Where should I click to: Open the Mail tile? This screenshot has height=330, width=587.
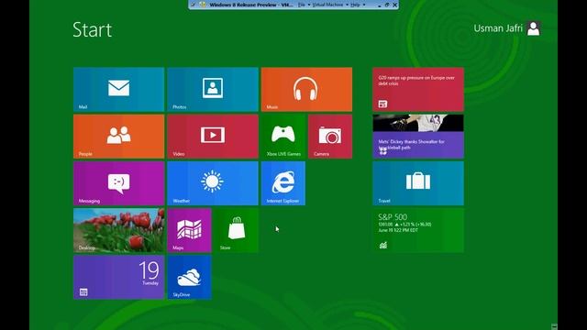click(x=118, y=90)
